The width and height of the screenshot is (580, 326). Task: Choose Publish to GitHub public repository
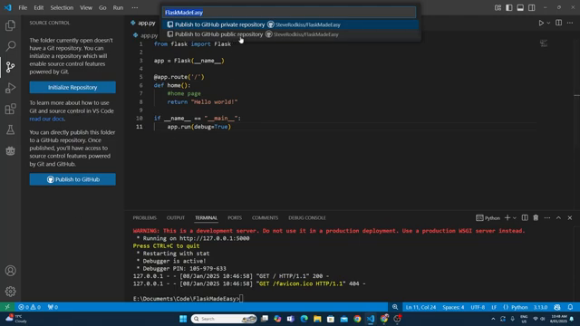tap(290, 34)
